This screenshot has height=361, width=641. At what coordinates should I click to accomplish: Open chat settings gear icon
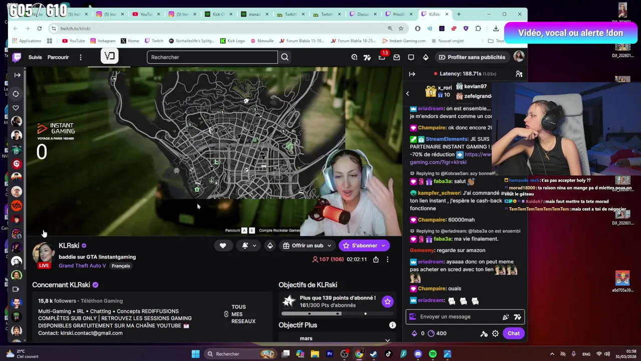pos(495,333)
